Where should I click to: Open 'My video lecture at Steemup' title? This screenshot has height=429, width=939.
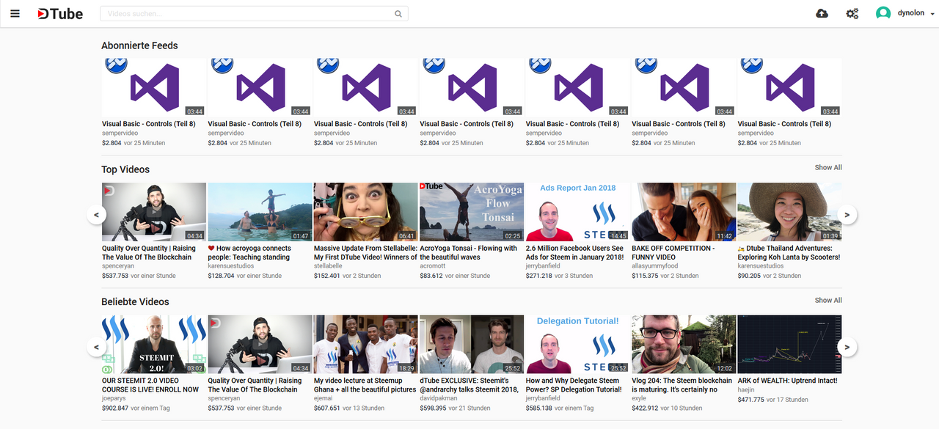365,385
